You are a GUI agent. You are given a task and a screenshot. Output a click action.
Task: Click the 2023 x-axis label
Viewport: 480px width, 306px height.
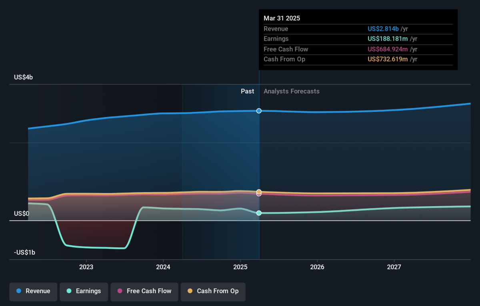86,267
